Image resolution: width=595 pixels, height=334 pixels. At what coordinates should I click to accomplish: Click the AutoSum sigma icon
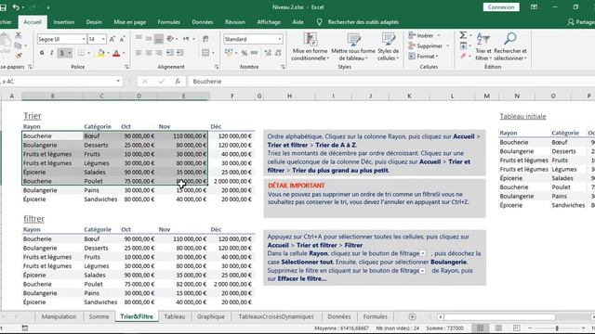pos(463,35)
